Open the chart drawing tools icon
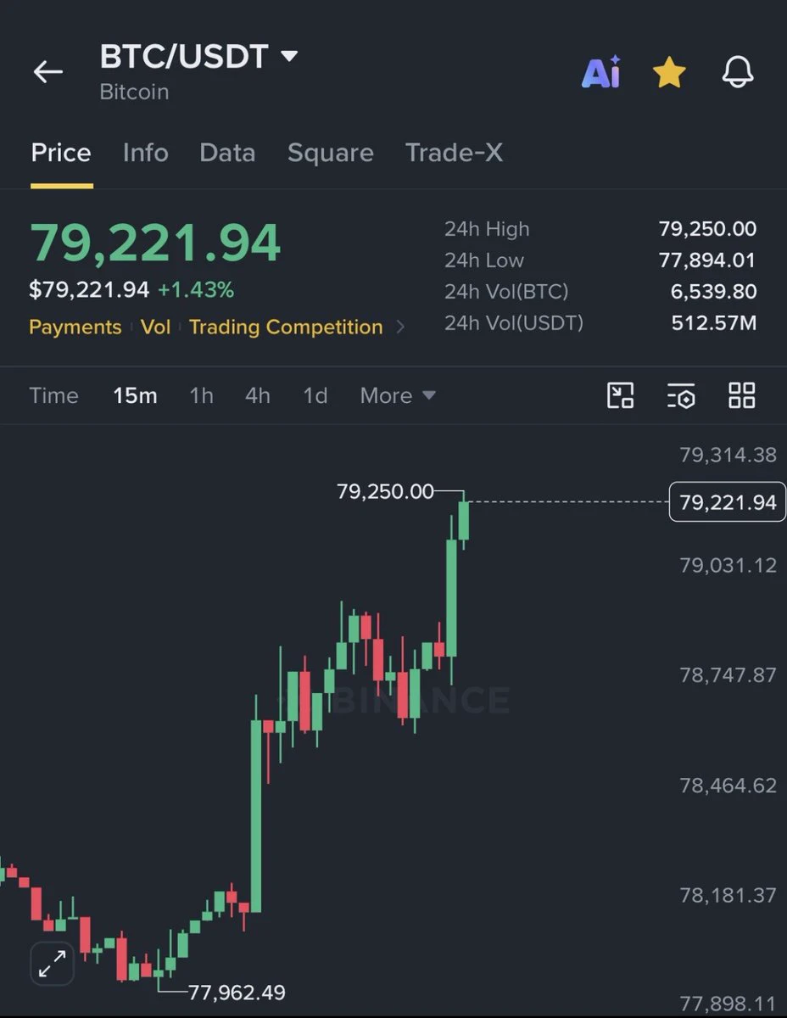This screenshot has width=787, height=1018. tap(621, 395)
